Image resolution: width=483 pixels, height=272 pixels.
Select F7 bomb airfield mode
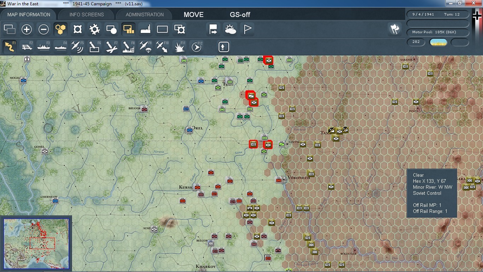[111, 47]
